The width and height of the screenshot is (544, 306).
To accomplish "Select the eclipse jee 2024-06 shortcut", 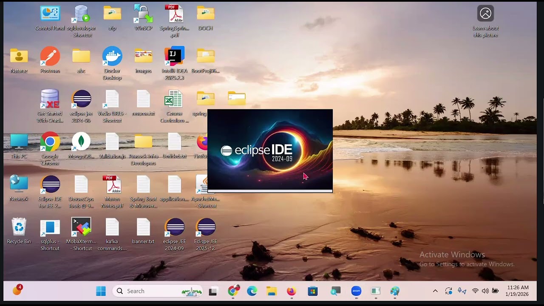I will [x=81, y=106].
